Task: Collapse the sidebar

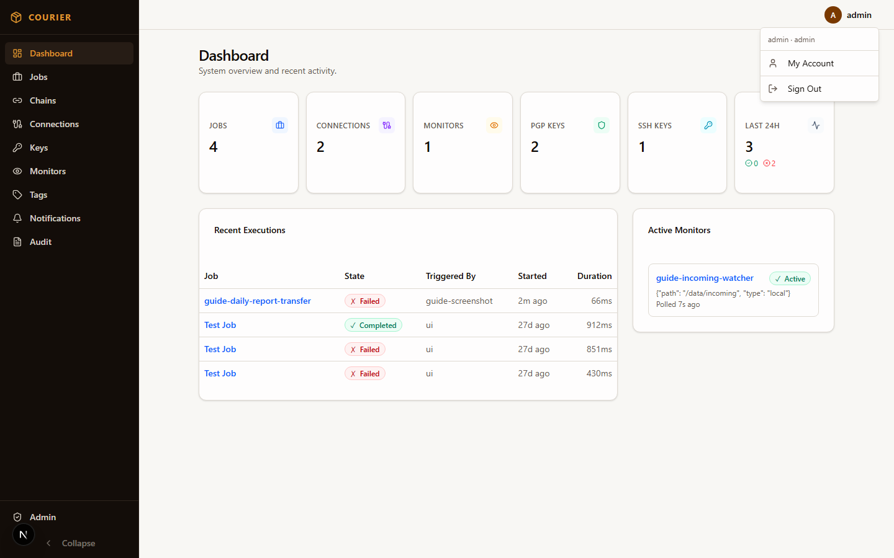Action: (70, 543)
